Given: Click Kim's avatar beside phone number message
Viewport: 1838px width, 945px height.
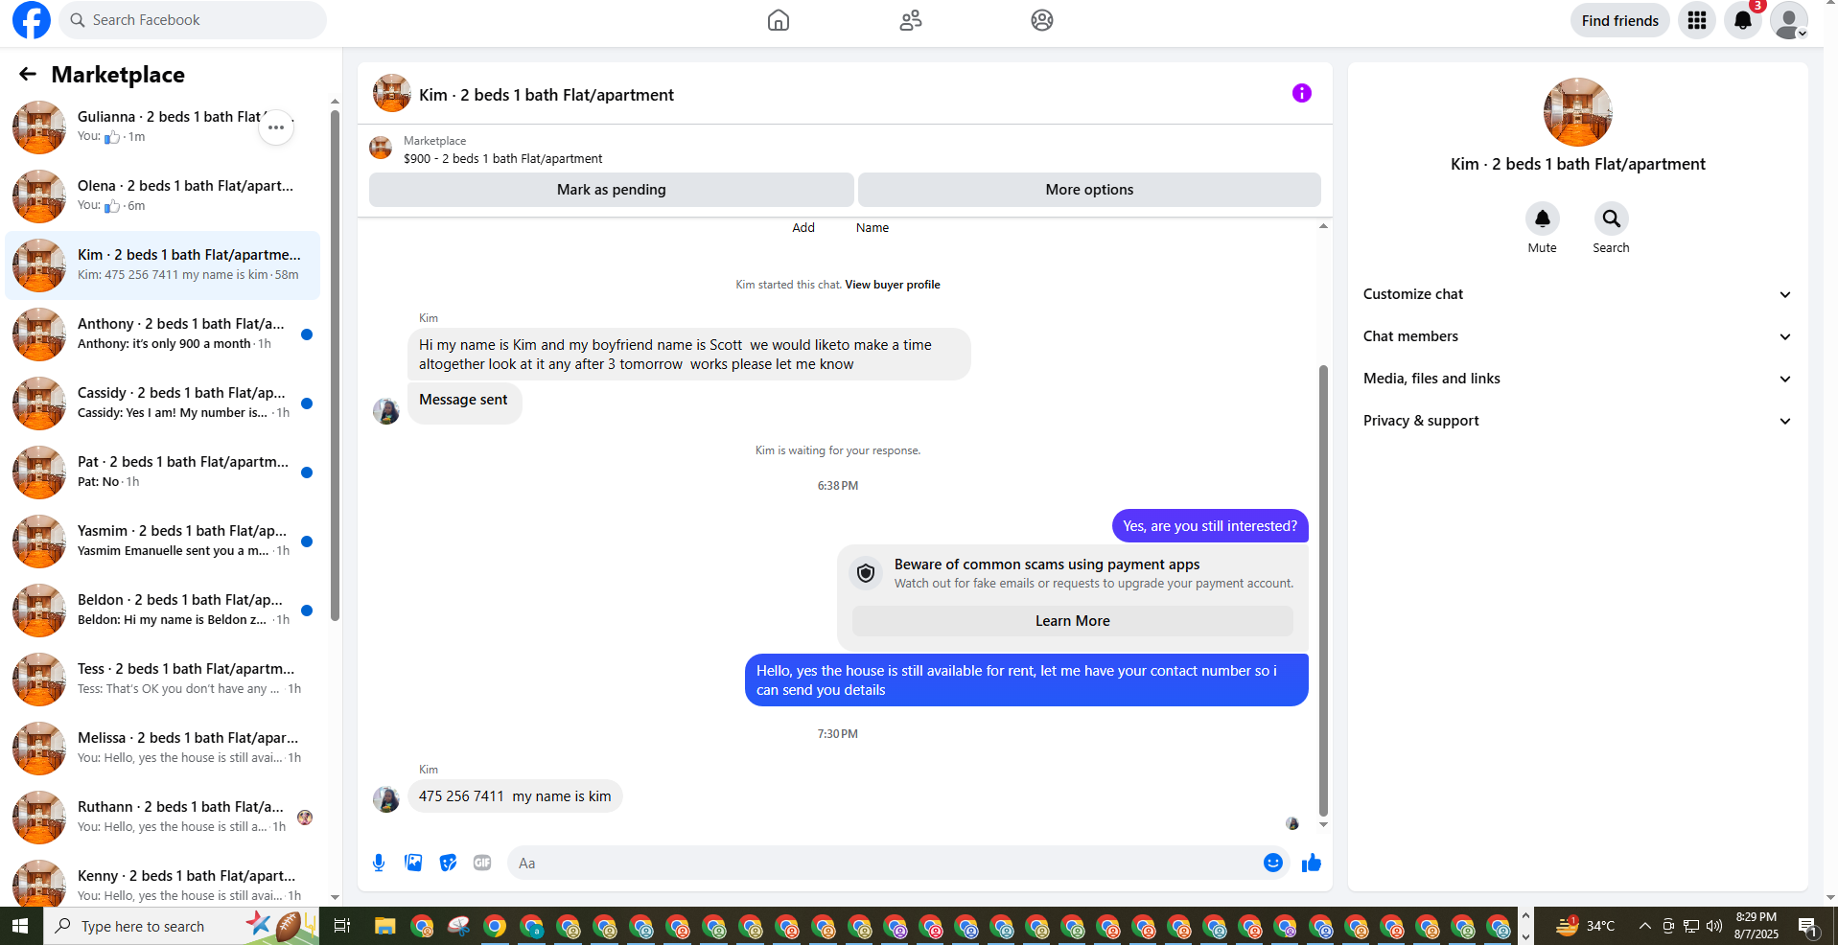Looking at the screenshot, I should point(386,799).
